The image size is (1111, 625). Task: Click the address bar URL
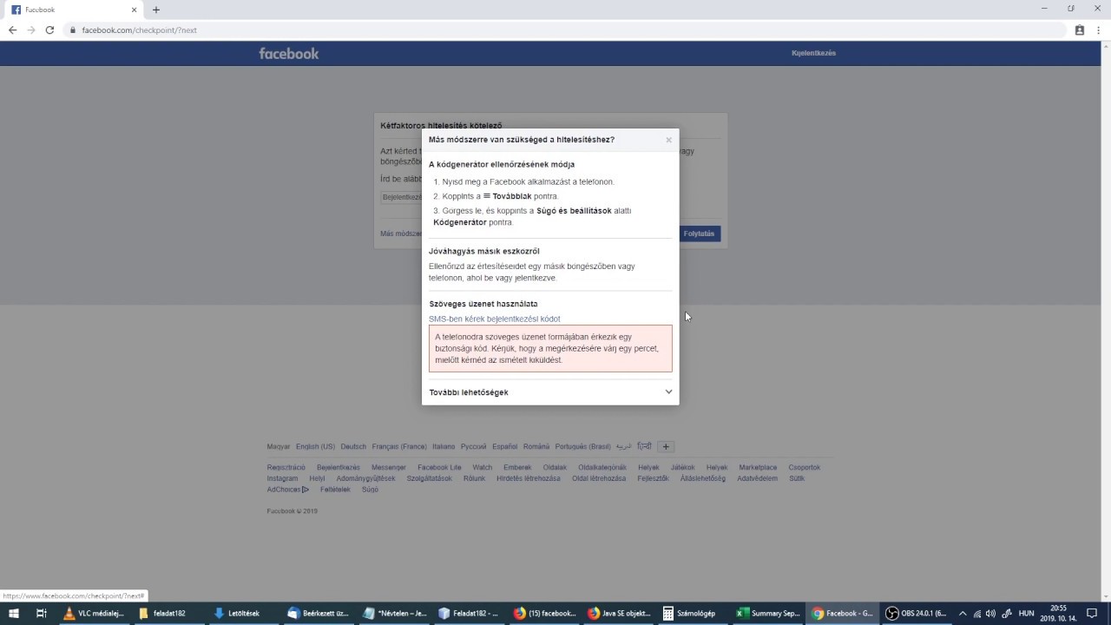[139, 30]
